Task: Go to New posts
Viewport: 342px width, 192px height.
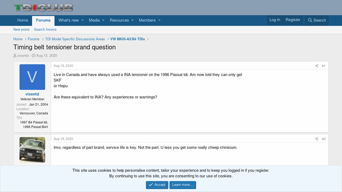Action: pos(21,29)
